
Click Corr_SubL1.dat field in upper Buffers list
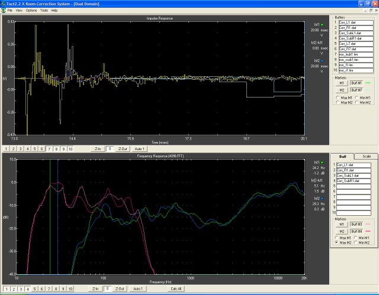tap(356, 33)
